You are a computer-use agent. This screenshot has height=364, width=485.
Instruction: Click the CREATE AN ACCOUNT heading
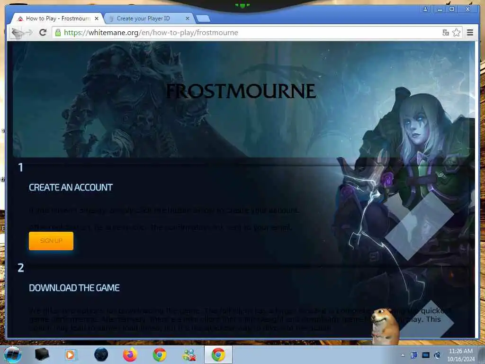click(x=71, y=187)
